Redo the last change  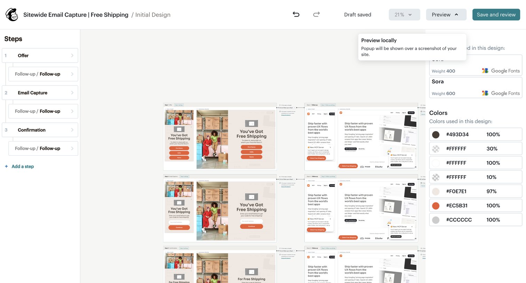coord(316,14)
